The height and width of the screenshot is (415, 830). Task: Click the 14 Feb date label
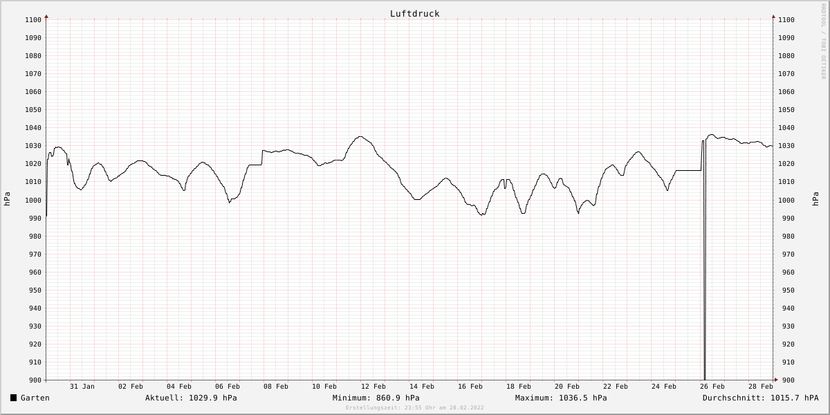(x=422, y=386)
